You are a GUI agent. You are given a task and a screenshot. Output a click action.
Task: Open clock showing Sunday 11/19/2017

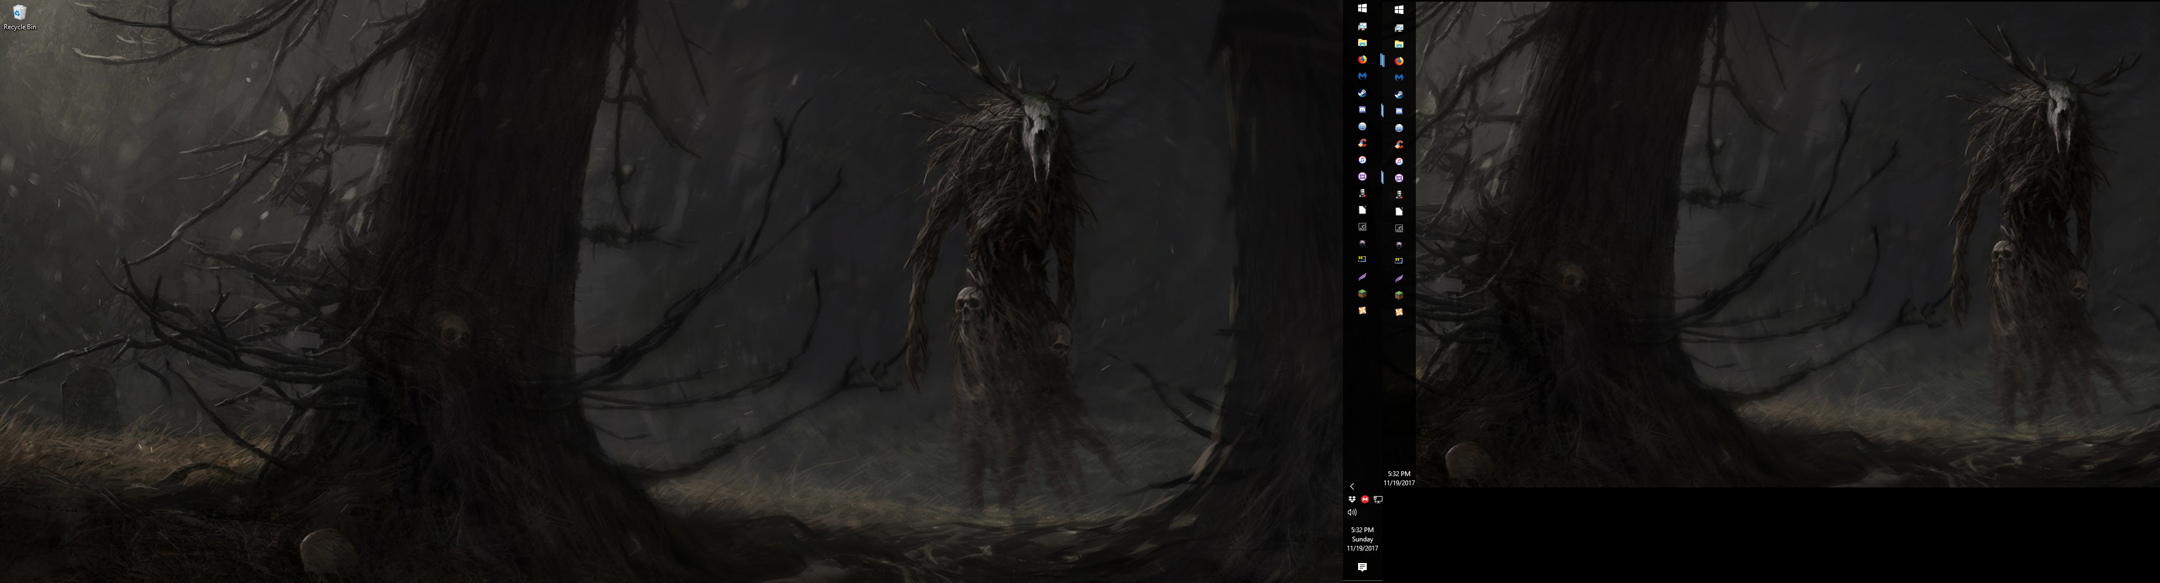(1362, 539)
